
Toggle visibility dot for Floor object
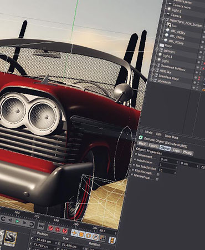click(201, 52)
